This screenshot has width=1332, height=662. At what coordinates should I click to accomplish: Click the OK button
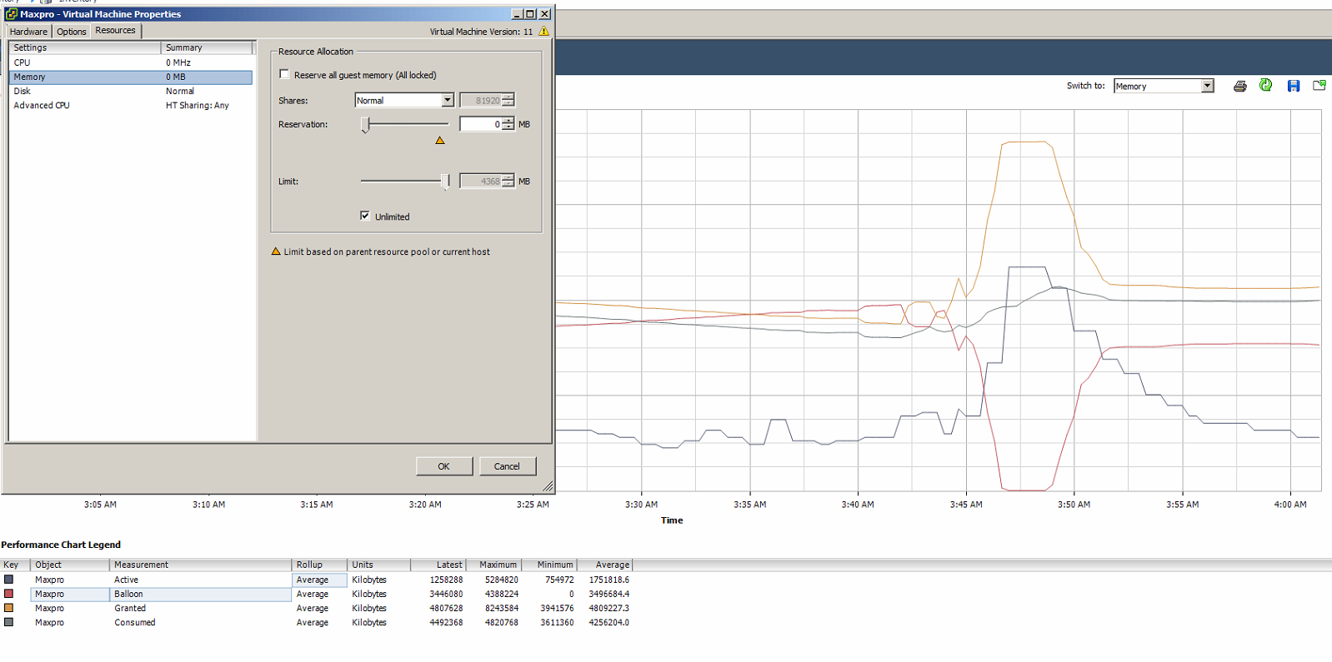point(443,466)
